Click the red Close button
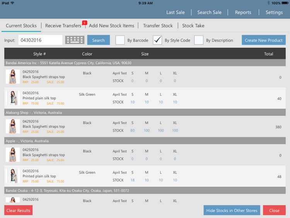The width and height of the screenshot is (290, 218). point(274,210)
